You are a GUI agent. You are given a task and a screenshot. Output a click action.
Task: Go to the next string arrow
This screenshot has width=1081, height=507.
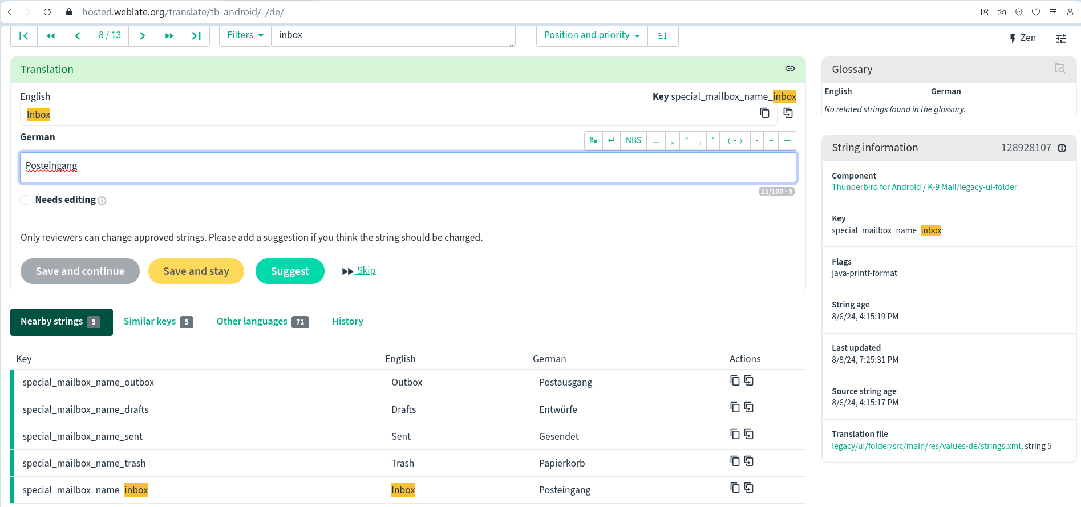143,35
